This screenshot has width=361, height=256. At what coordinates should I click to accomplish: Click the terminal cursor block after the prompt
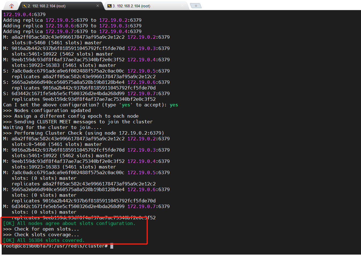click(x=112, y=246)
